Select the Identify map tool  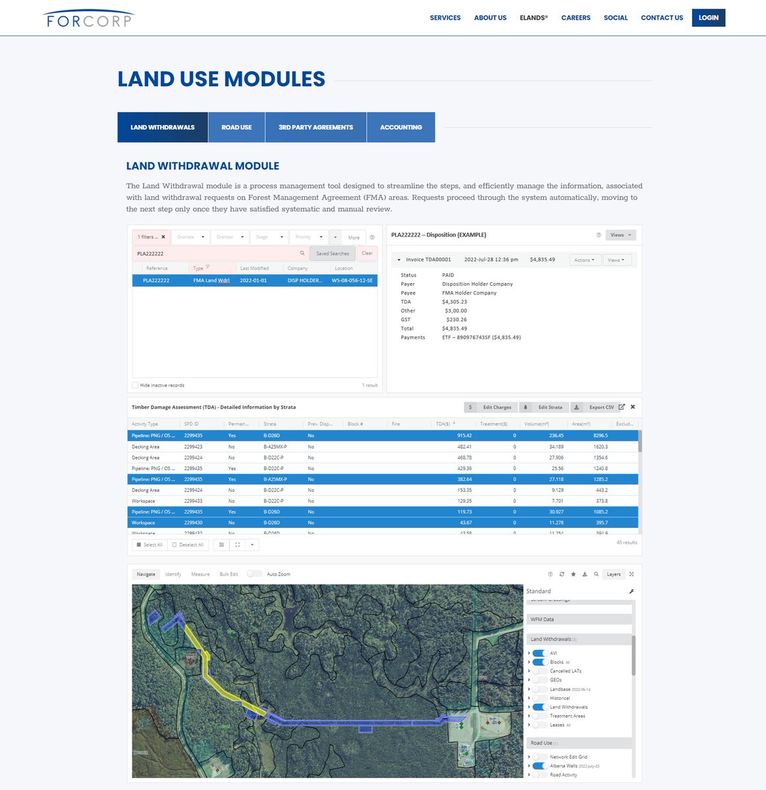(173, 574)
